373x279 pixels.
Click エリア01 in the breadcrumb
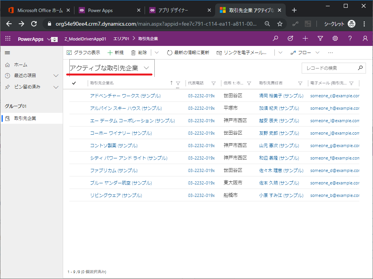pyautogui.click(x=121, y=39)
